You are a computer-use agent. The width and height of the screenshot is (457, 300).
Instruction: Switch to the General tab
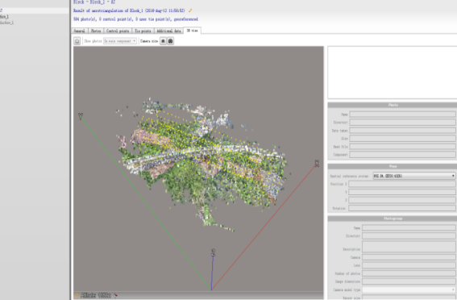pyautogui.click(x=80, y=31)
